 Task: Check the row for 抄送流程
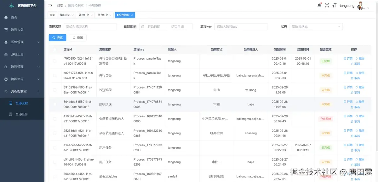[x=55, y=90]
